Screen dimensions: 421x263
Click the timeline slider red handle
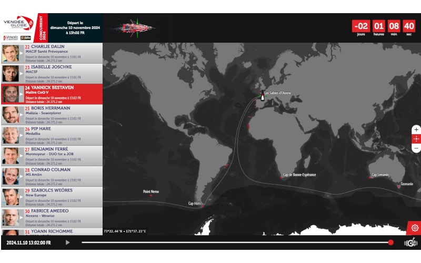click(390, 242)
